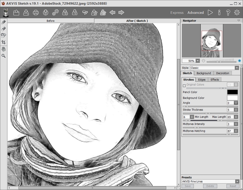
Task: Click the Load drawing icon
Action: pos(65,13)
